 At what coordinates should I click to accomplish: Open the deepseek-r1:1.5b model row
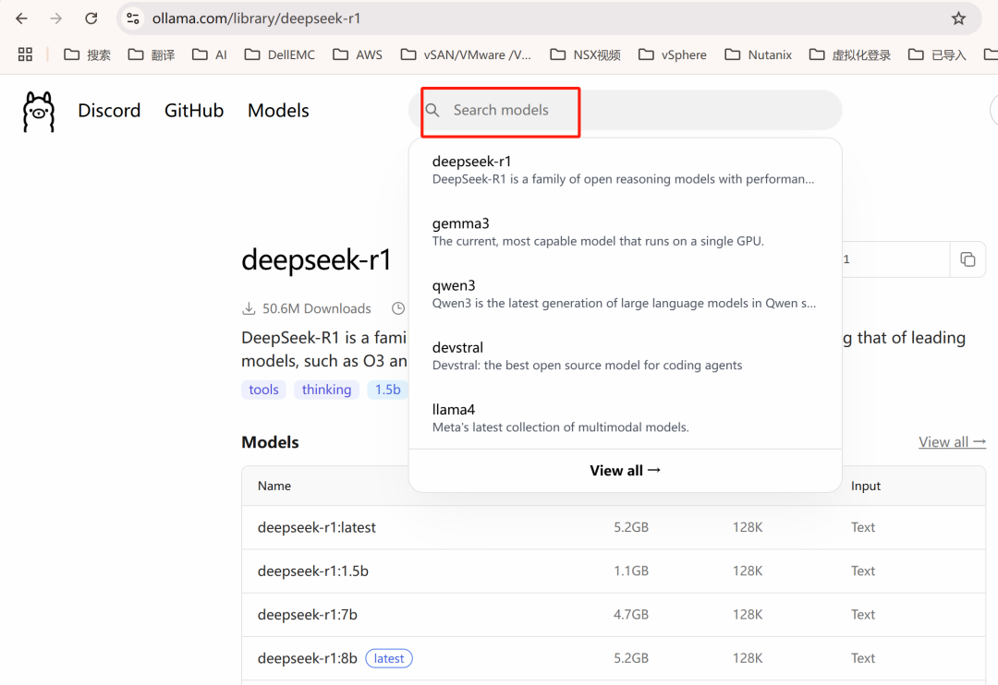(614, 571)
